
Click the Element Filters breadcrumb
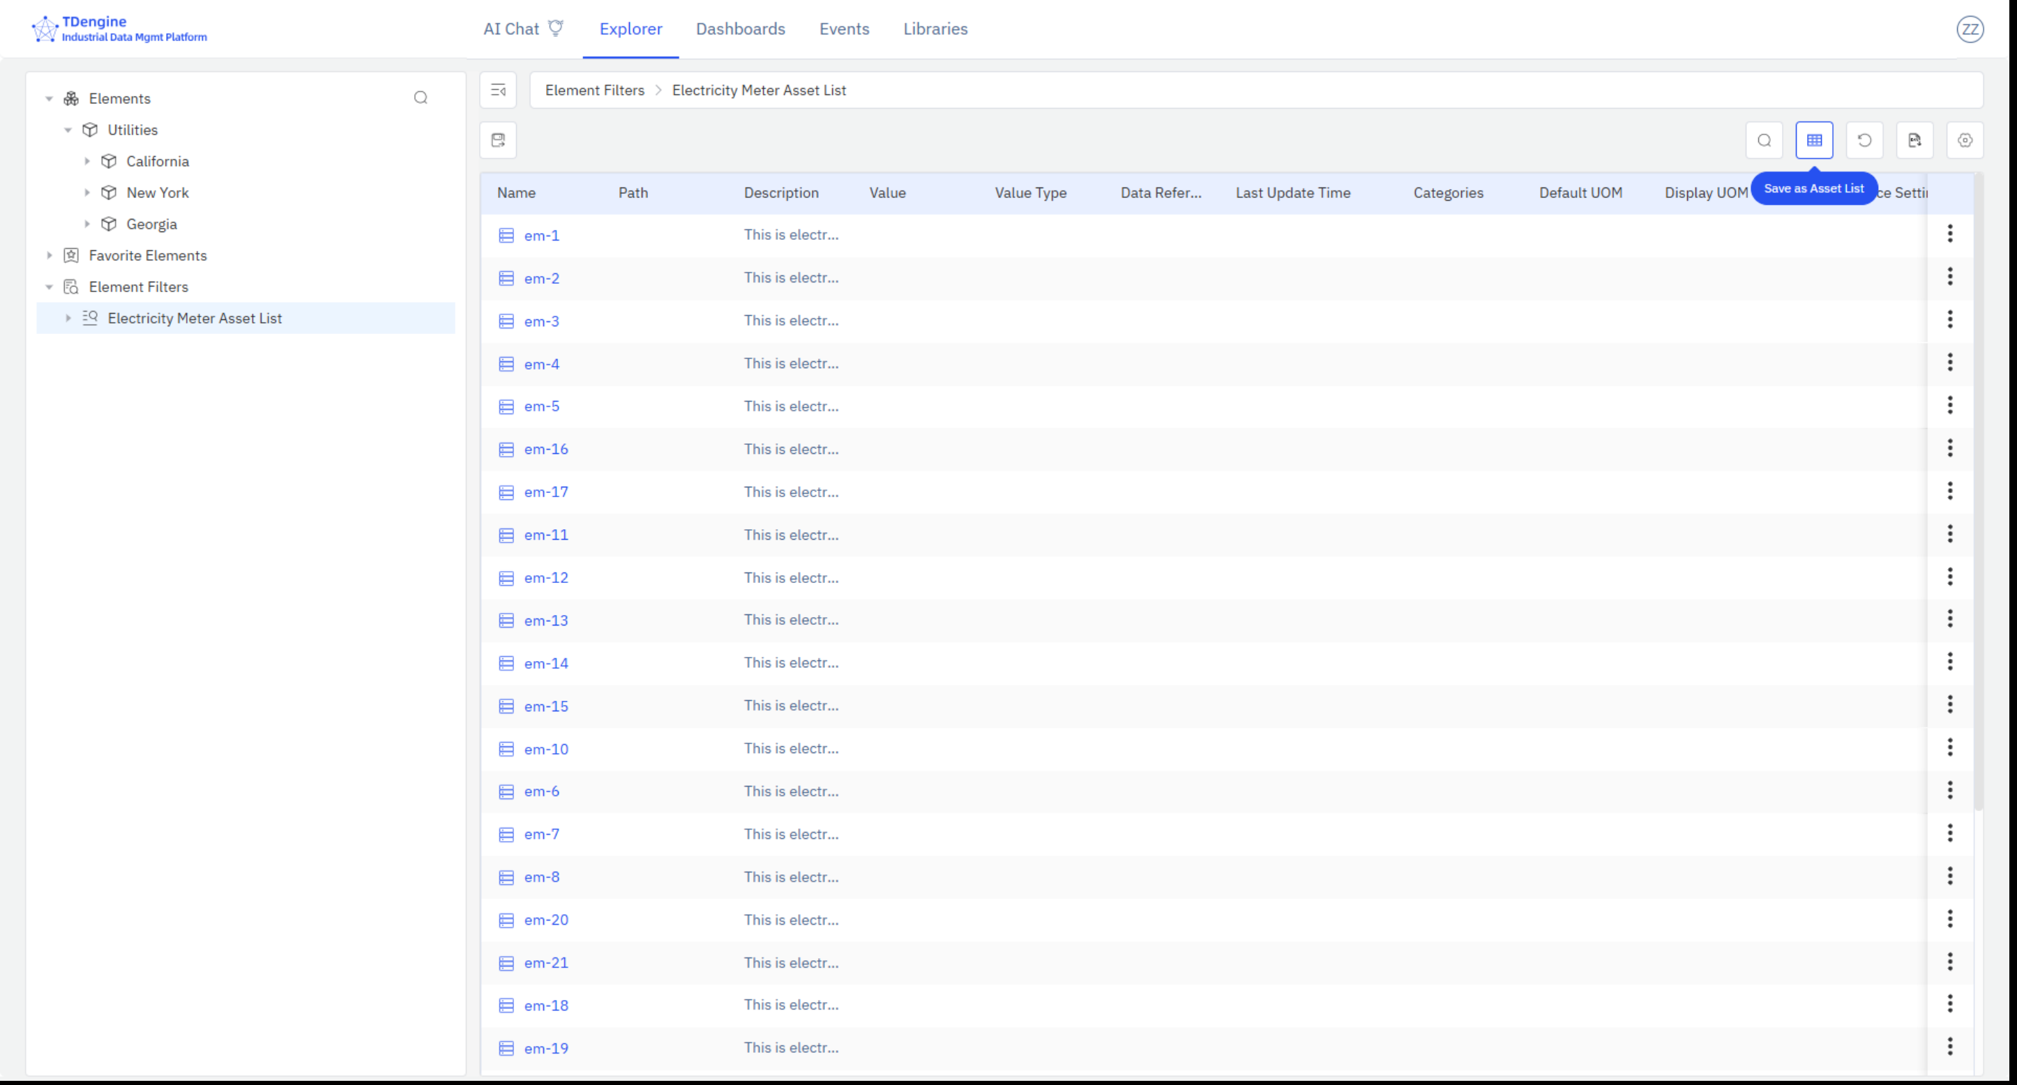[594, 90]
